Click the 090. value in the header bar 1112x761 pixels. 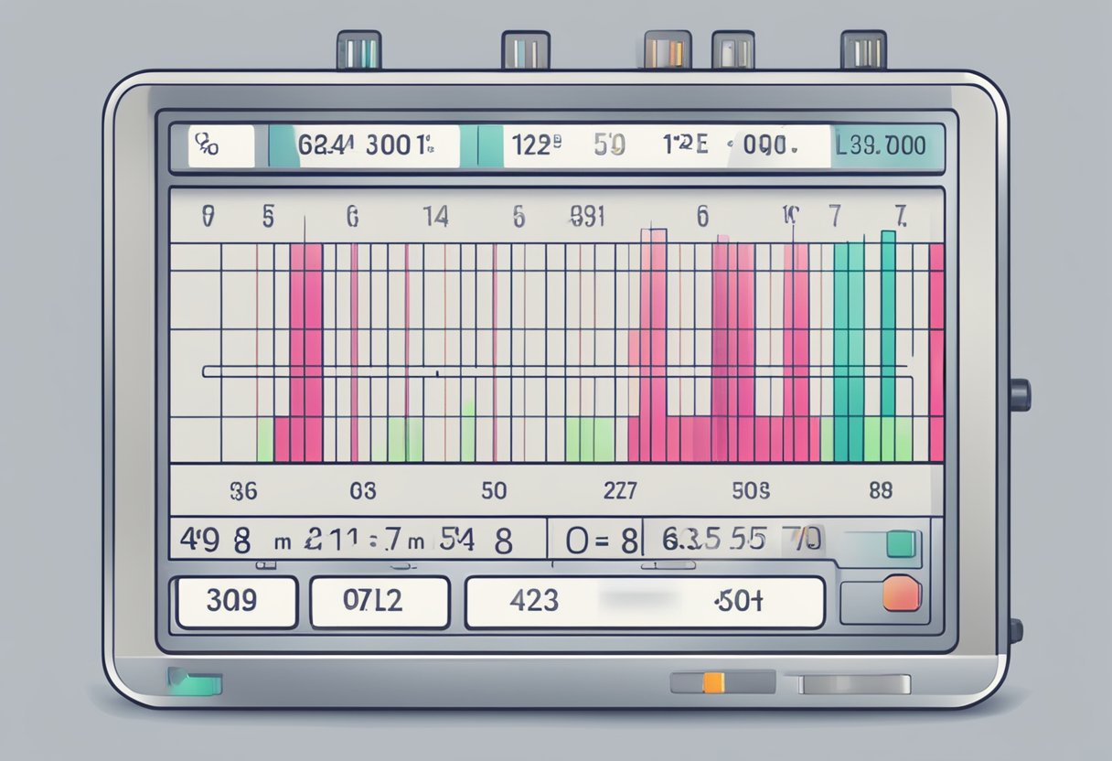tap(769, 145)
